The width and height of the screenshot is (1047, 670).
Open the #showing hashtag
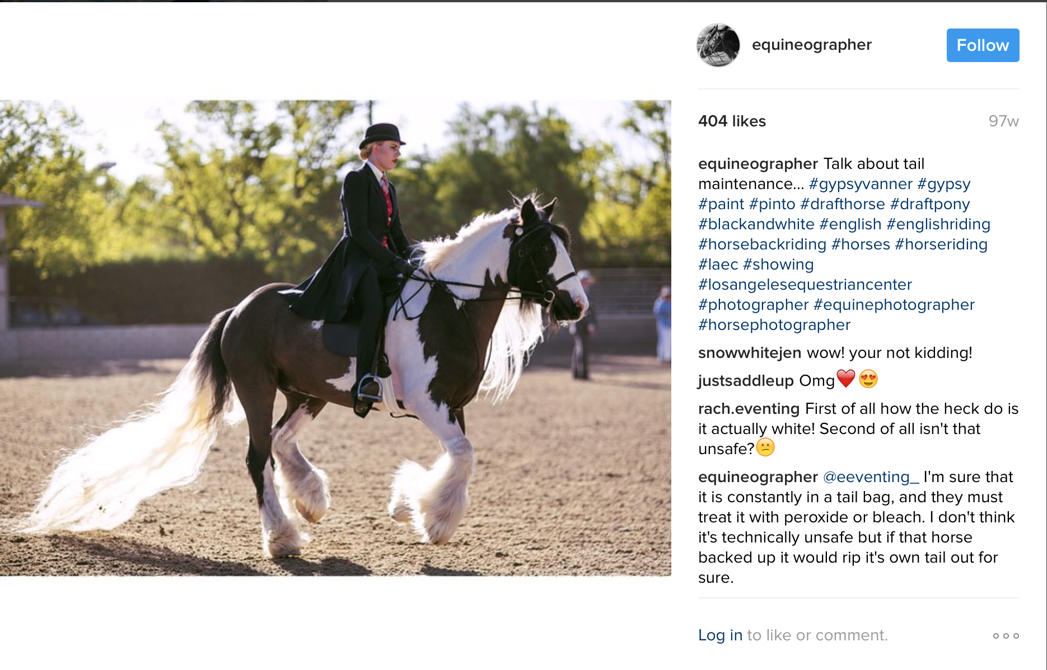click(x=778, y=265)
